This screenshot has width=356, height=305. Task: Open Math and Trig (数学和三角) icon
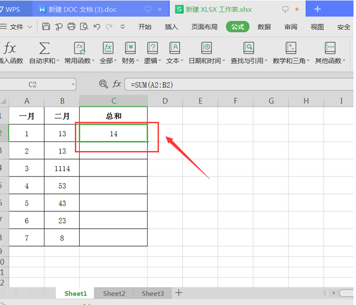click(291, 48)
